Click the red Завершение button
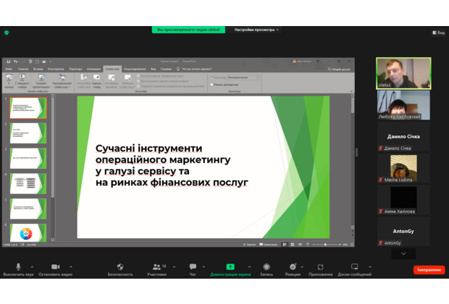Image resolution: width=449 pixels, height=304 pixels. pyautogui.click(x=429, y=270)
